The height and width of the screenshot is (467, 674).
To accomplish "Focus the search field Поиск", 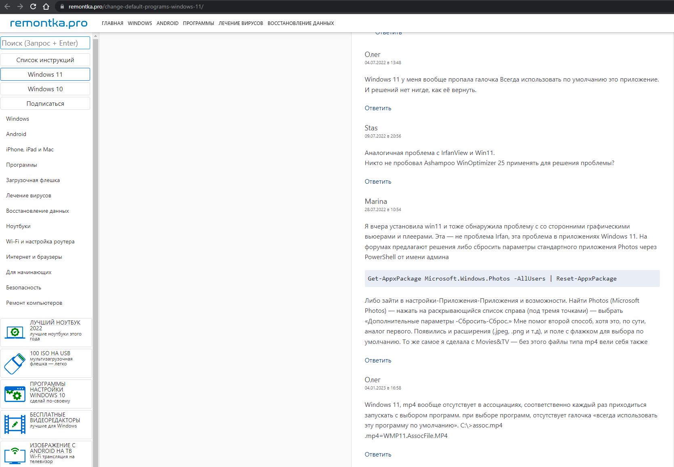I will tap(45, 43).
